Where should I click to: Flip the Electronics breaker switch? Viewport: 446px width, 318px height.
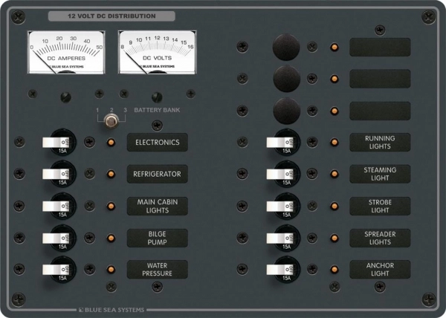point(56,142)
